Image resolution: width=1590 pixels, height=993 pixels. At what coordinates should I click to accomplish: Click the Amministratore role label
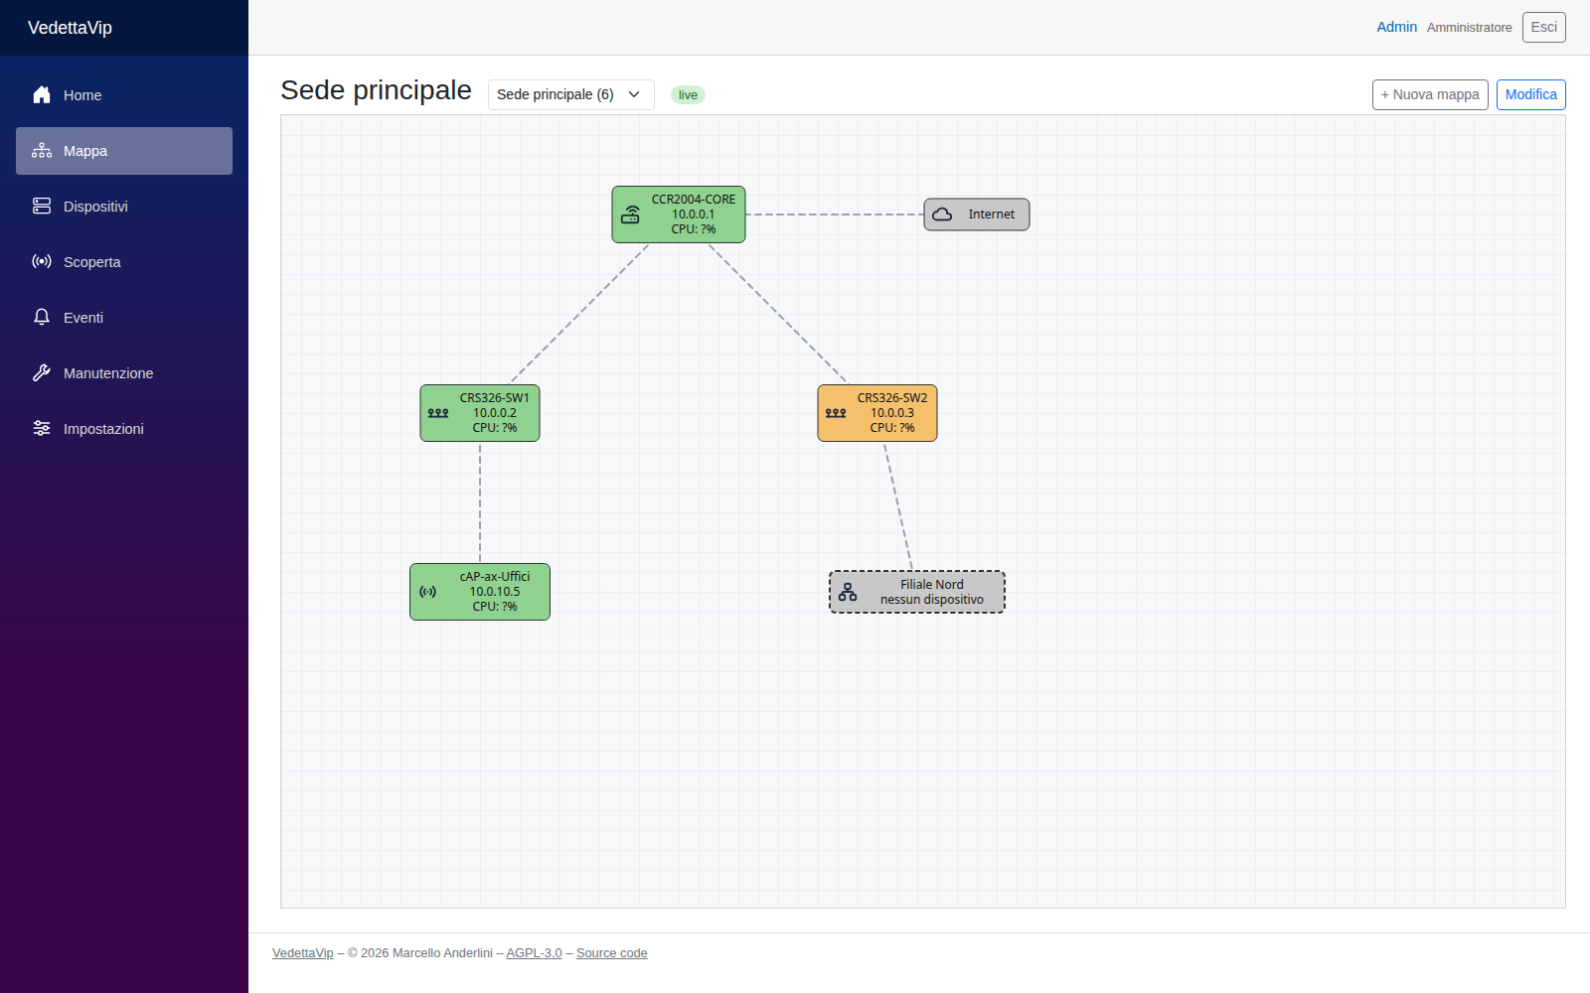[x=1469, y=28]
